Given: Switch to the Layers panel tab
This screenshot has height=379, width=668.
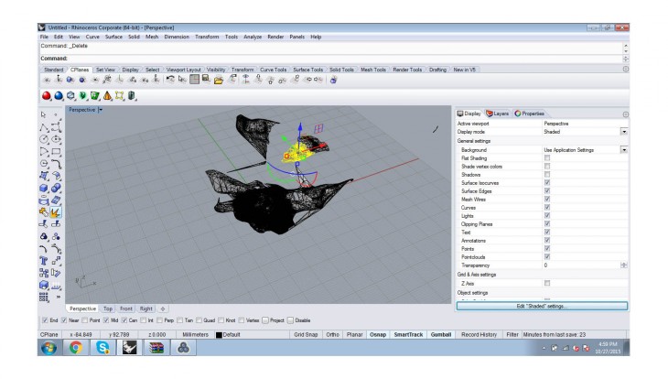Looking at the screenshot, I should (x=500, y=113).
